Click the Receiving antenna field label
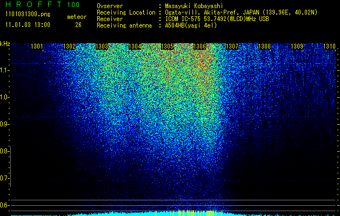This screenshot has width=340, height=216. coord(124,25)
